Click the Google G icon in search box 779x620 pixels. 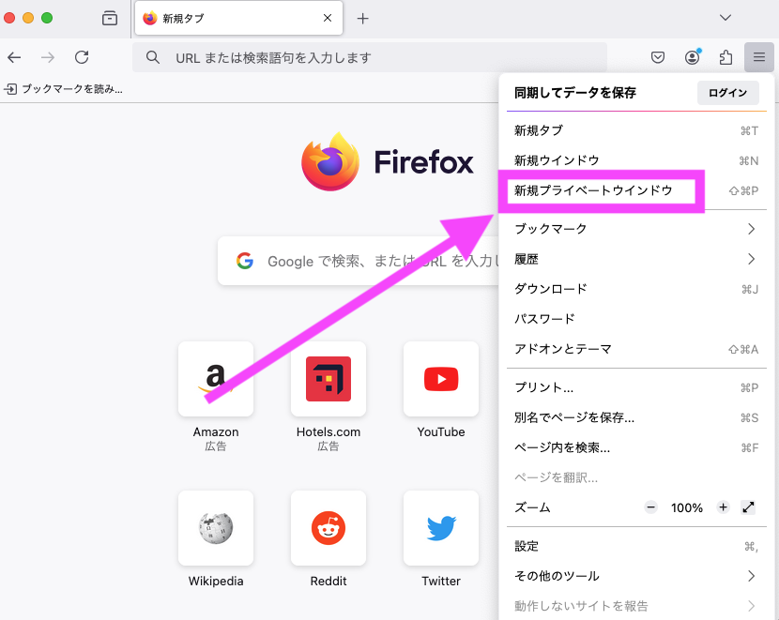245,261
